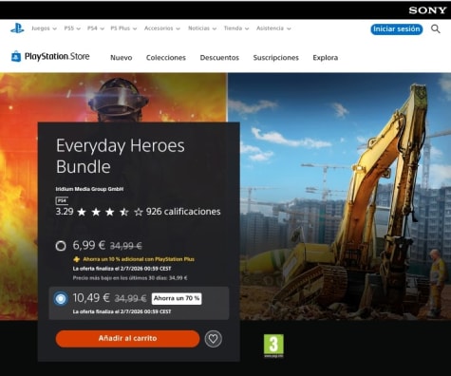Image resolution: width=451 pixels, height=376 pixels.
Task: Expand the Noticias dropdown
Action: pos(202,28)
